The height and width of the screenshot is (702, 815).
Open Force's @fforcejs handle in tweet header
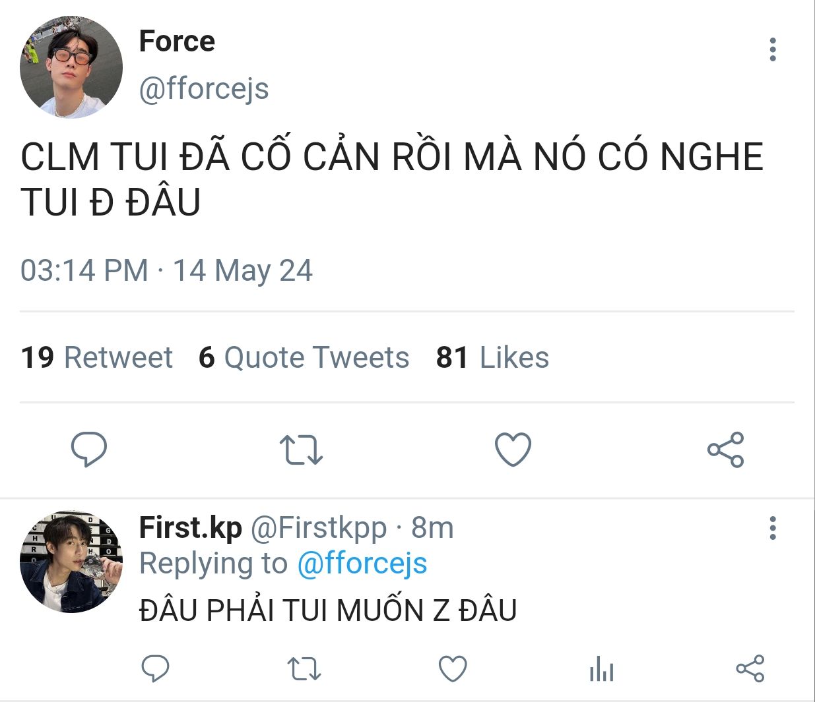tap(204, 88)
